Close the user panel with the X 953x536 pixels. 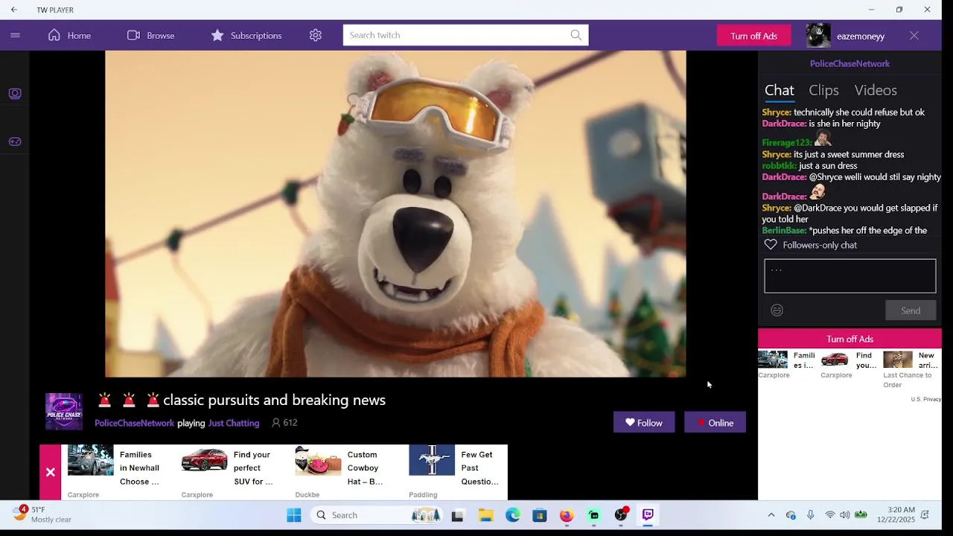(x=914, y=36)
